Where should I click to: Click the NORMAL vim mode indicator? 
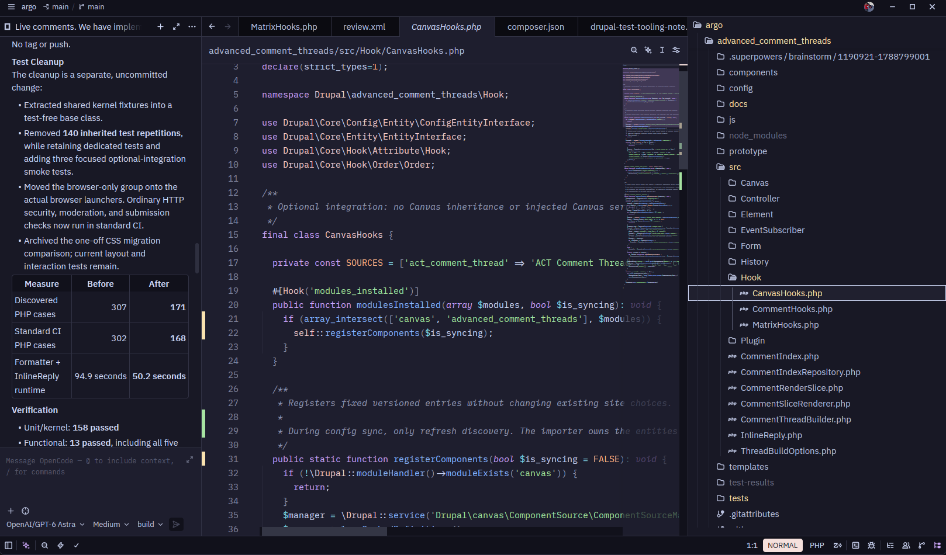782,546
